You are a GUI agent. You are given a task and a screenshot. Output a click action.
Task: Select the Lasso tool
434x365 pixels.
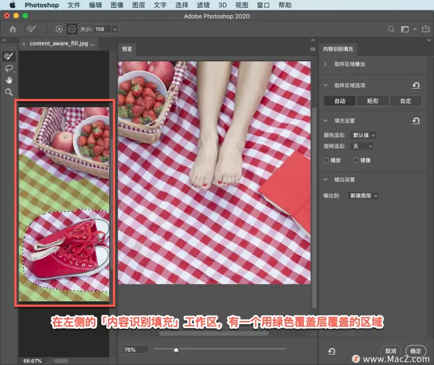[x=9, y=68]
